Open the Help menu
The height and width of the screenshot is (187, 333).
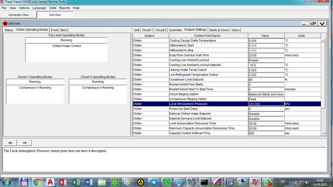click(x=76, y=8)
